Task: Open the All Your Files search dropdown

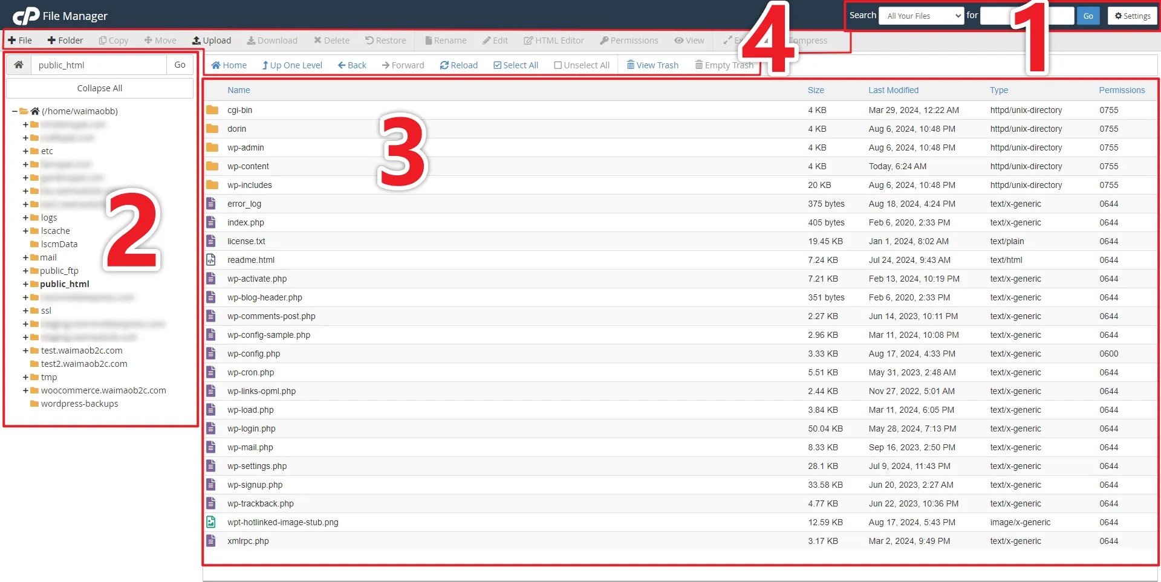Action: [920, 15]
